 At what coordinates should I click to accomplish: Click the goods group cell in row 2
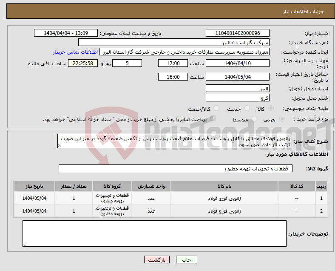click(112, 211)
